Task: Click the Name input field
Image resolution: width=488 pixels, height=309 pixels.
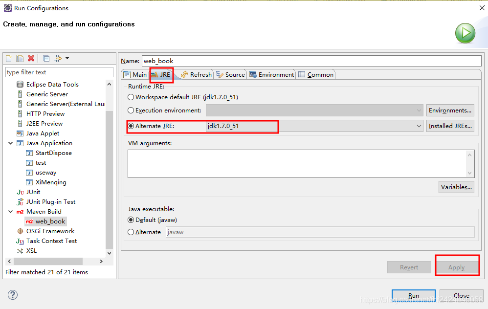Action: click(311, 61)
